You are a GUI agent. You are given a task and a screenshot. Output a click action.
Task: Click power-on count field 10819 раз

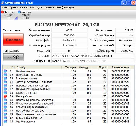[x=125, y=45]
